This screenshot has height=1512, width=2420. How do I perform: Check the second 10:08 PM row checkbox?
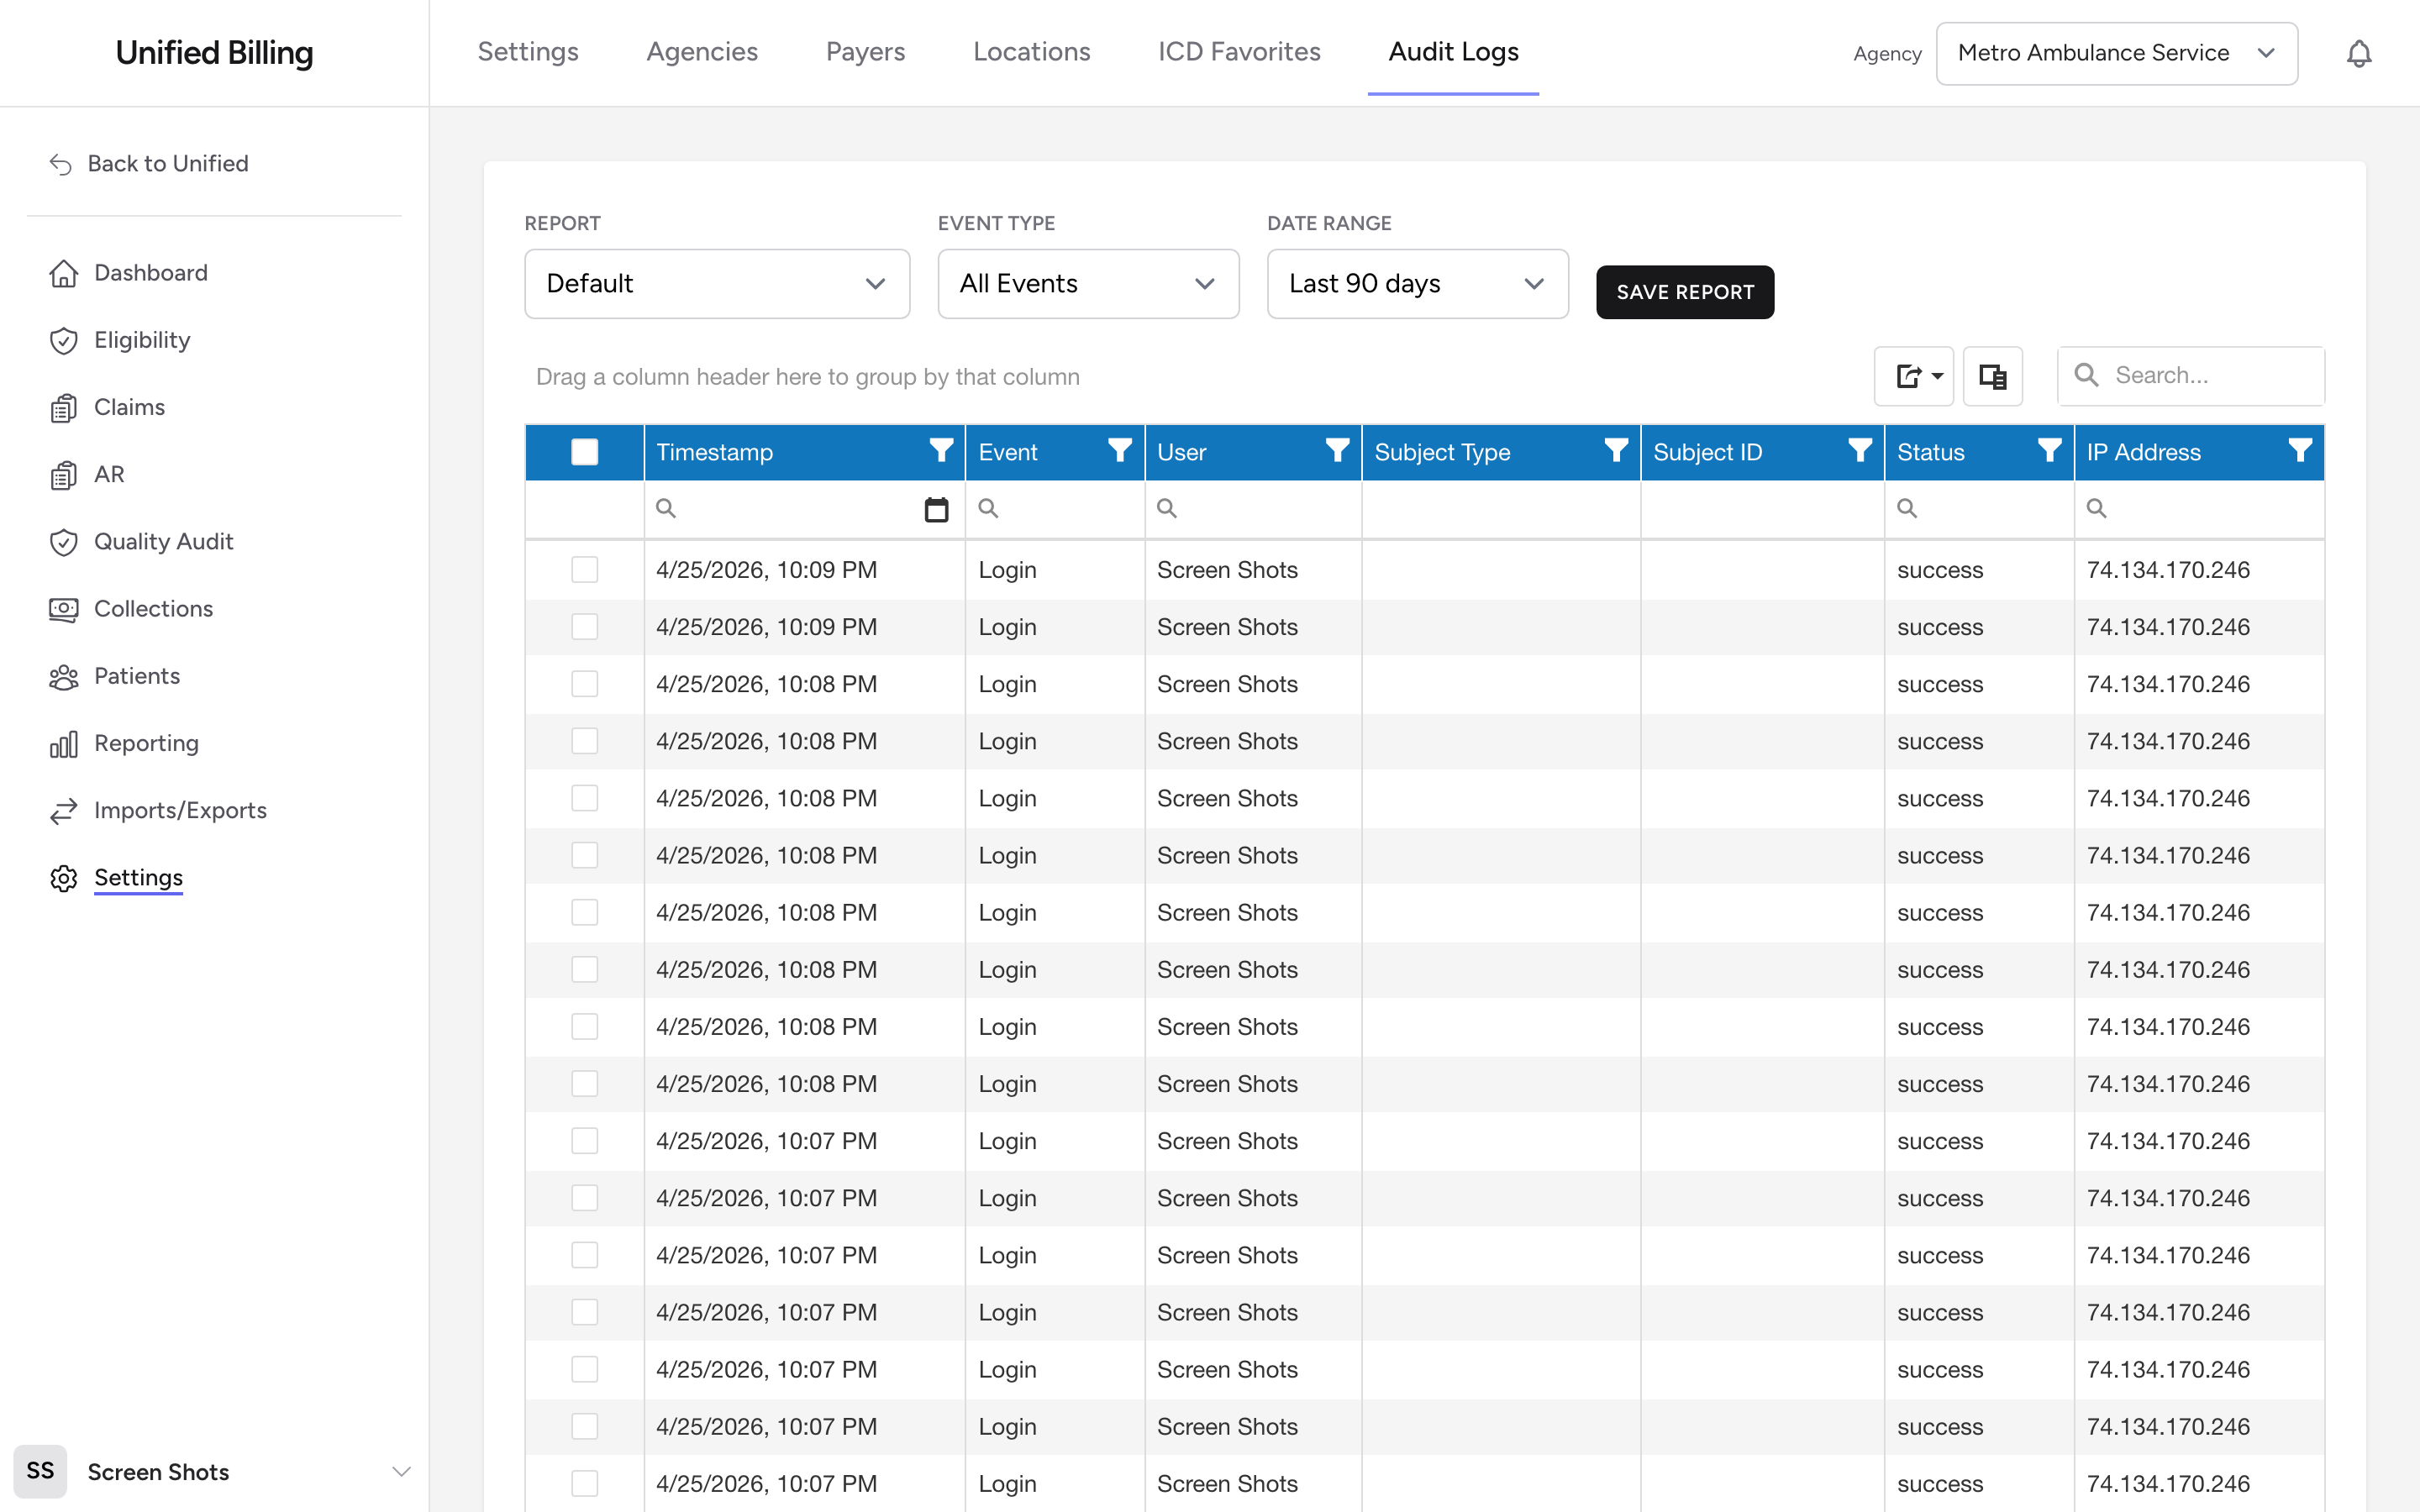584,741
